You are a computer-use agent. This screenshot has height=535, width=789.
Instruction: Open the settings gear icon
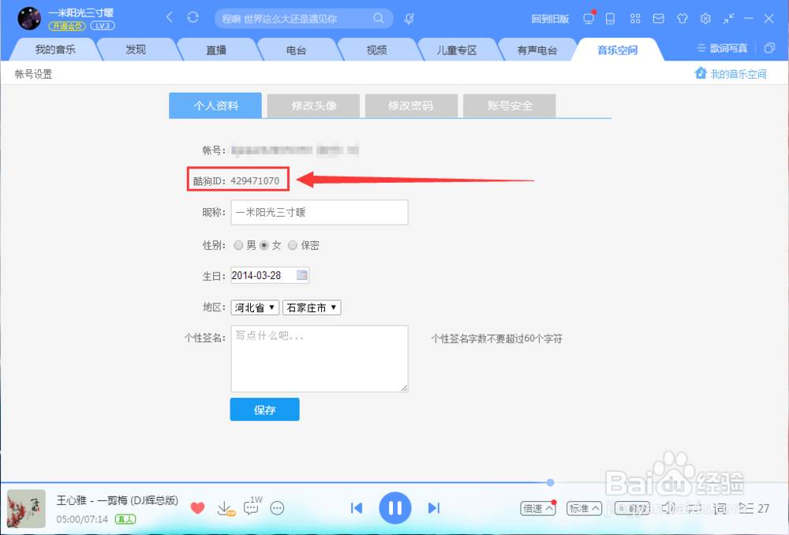click(705, 19)
